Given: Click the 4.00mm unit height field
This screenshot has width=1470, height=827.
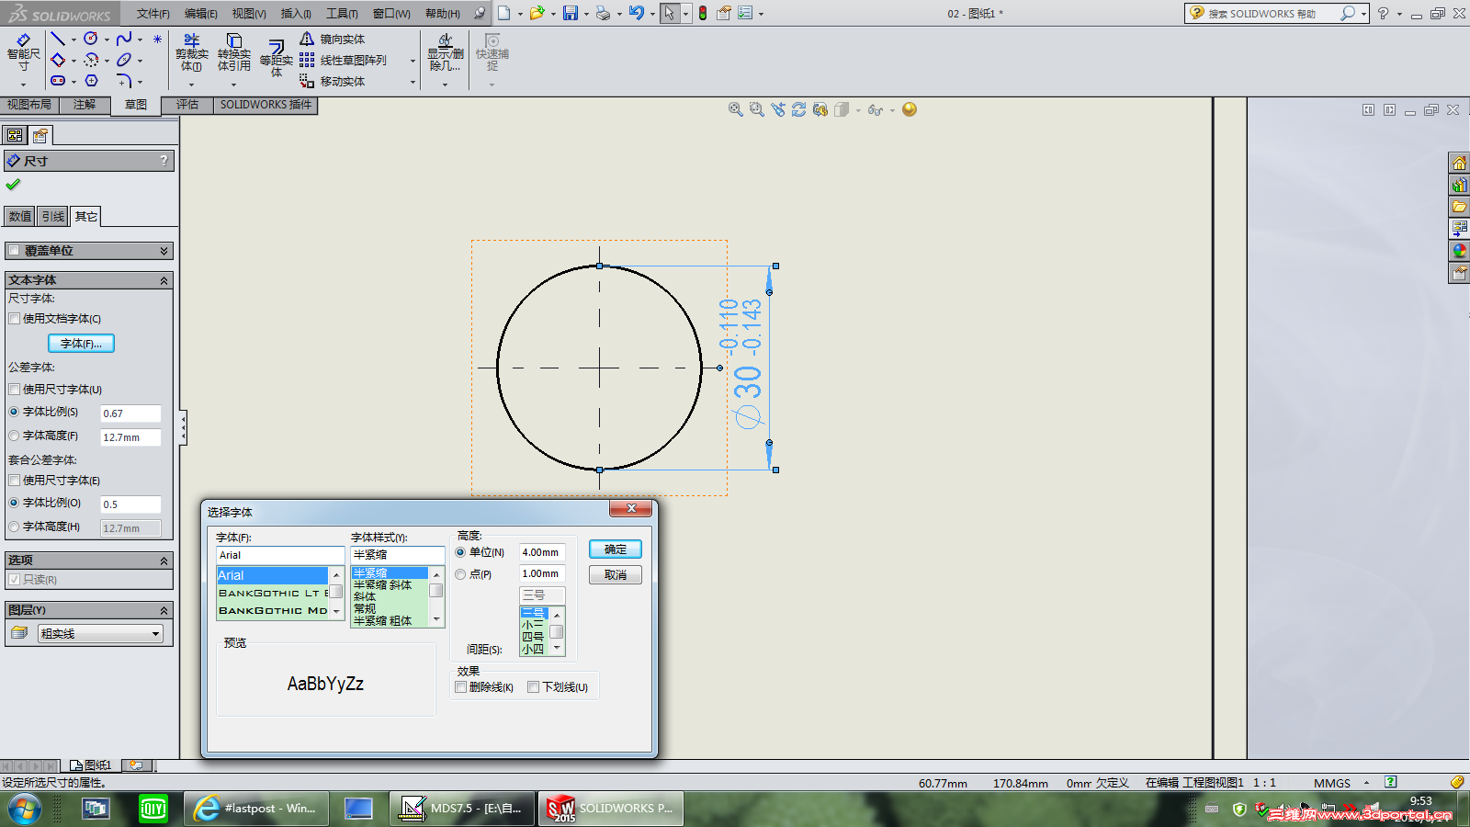Looking at the screenshot, I should point(541,552).
